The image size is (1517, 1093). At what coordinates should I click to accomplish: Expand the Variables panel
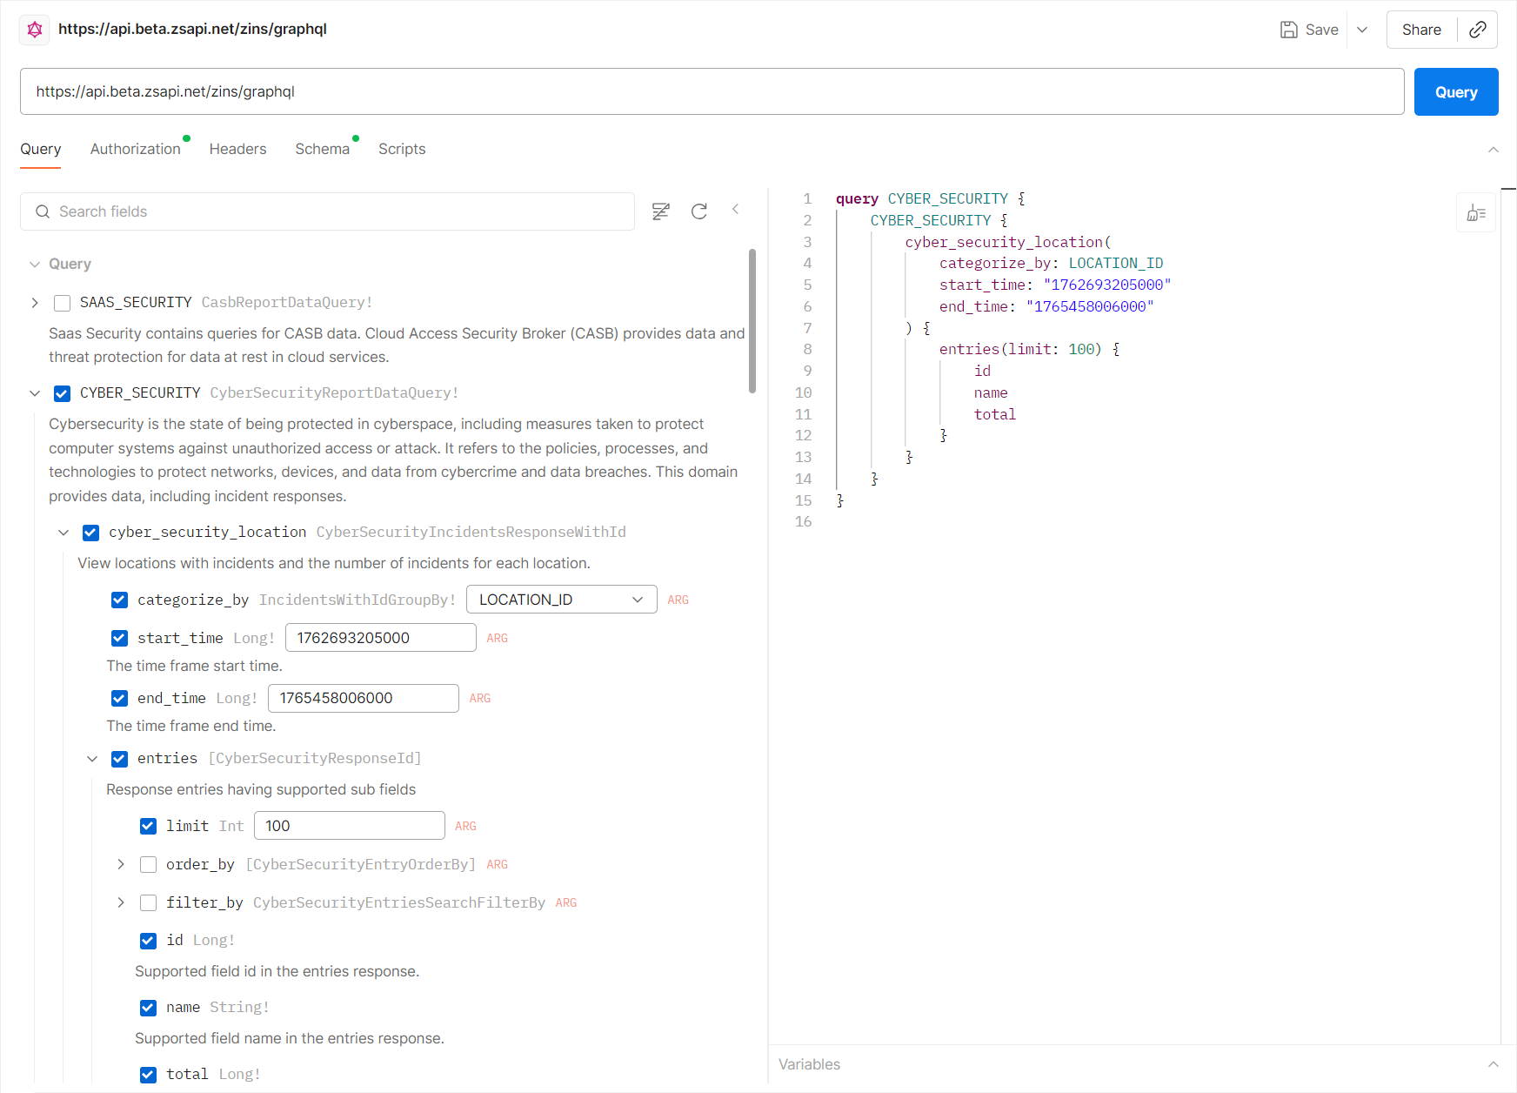click(x=1493, y=1064)
